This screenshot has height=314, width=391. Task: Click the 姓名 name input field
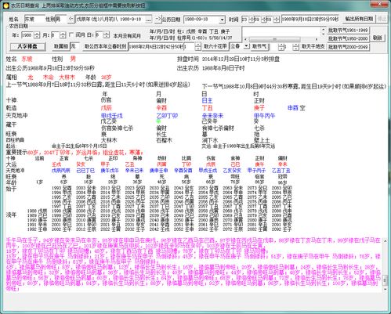34,20
